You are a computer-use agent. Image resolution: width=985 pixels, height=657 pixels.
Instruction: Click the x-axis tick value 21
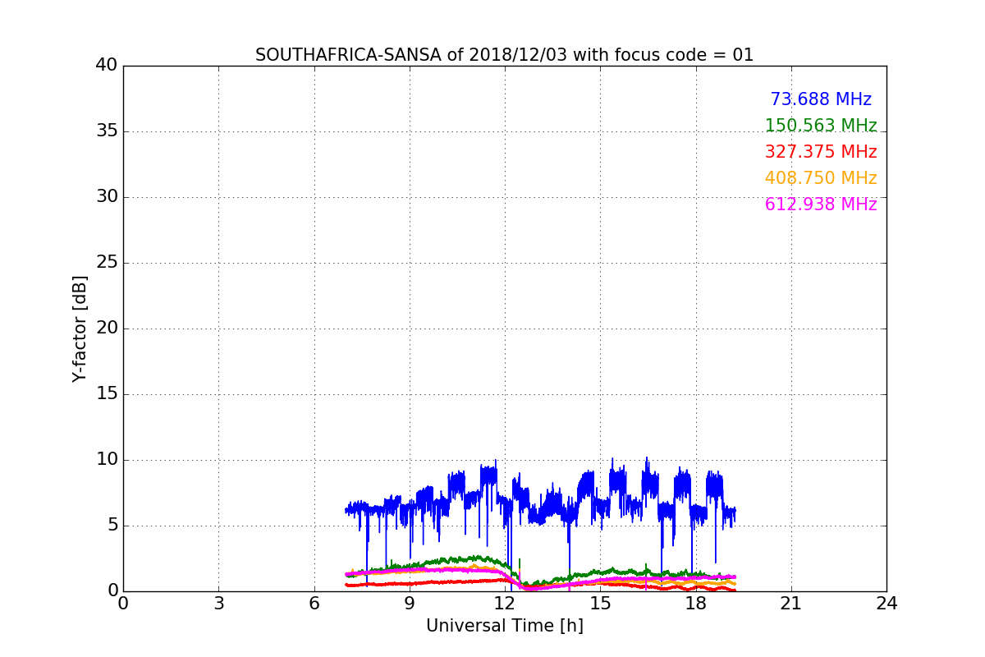[x=791, y=604]
